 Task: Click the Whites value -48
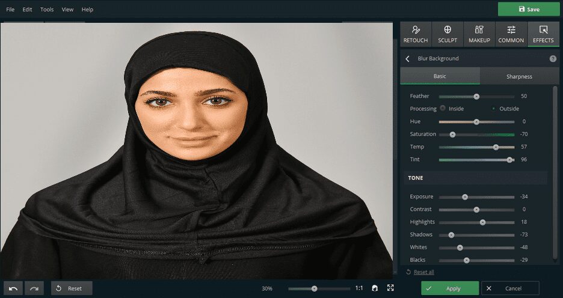coord(523,247)
